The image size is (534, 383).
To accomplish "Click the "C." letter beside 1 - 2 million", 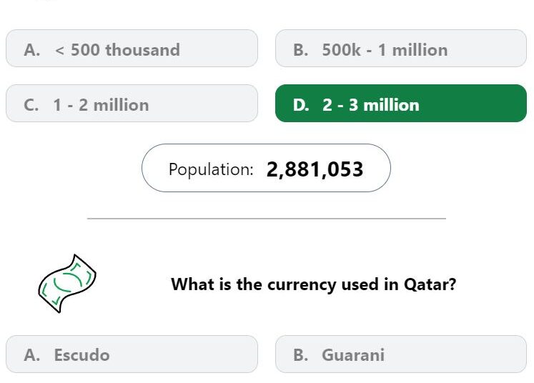I will tap(31, 105).
